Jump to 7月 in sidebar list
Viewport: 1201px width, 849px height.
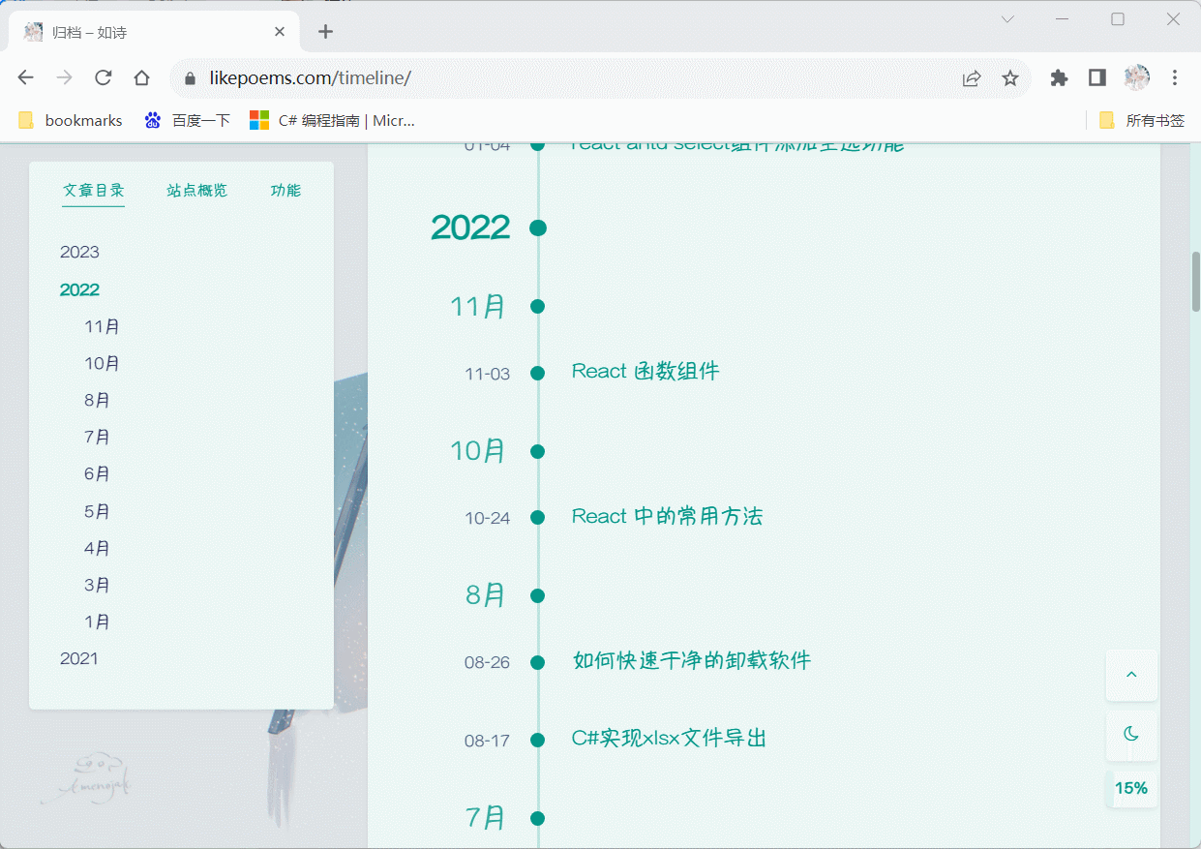[x=97, y=438]
